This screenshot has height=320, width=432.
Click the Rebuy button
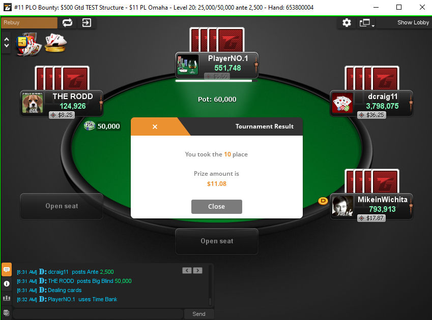29,22
